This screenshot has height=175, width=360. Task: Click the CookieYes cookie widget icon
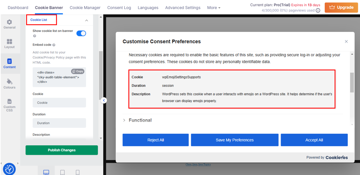pyautogui.click(x=9, y=169)
